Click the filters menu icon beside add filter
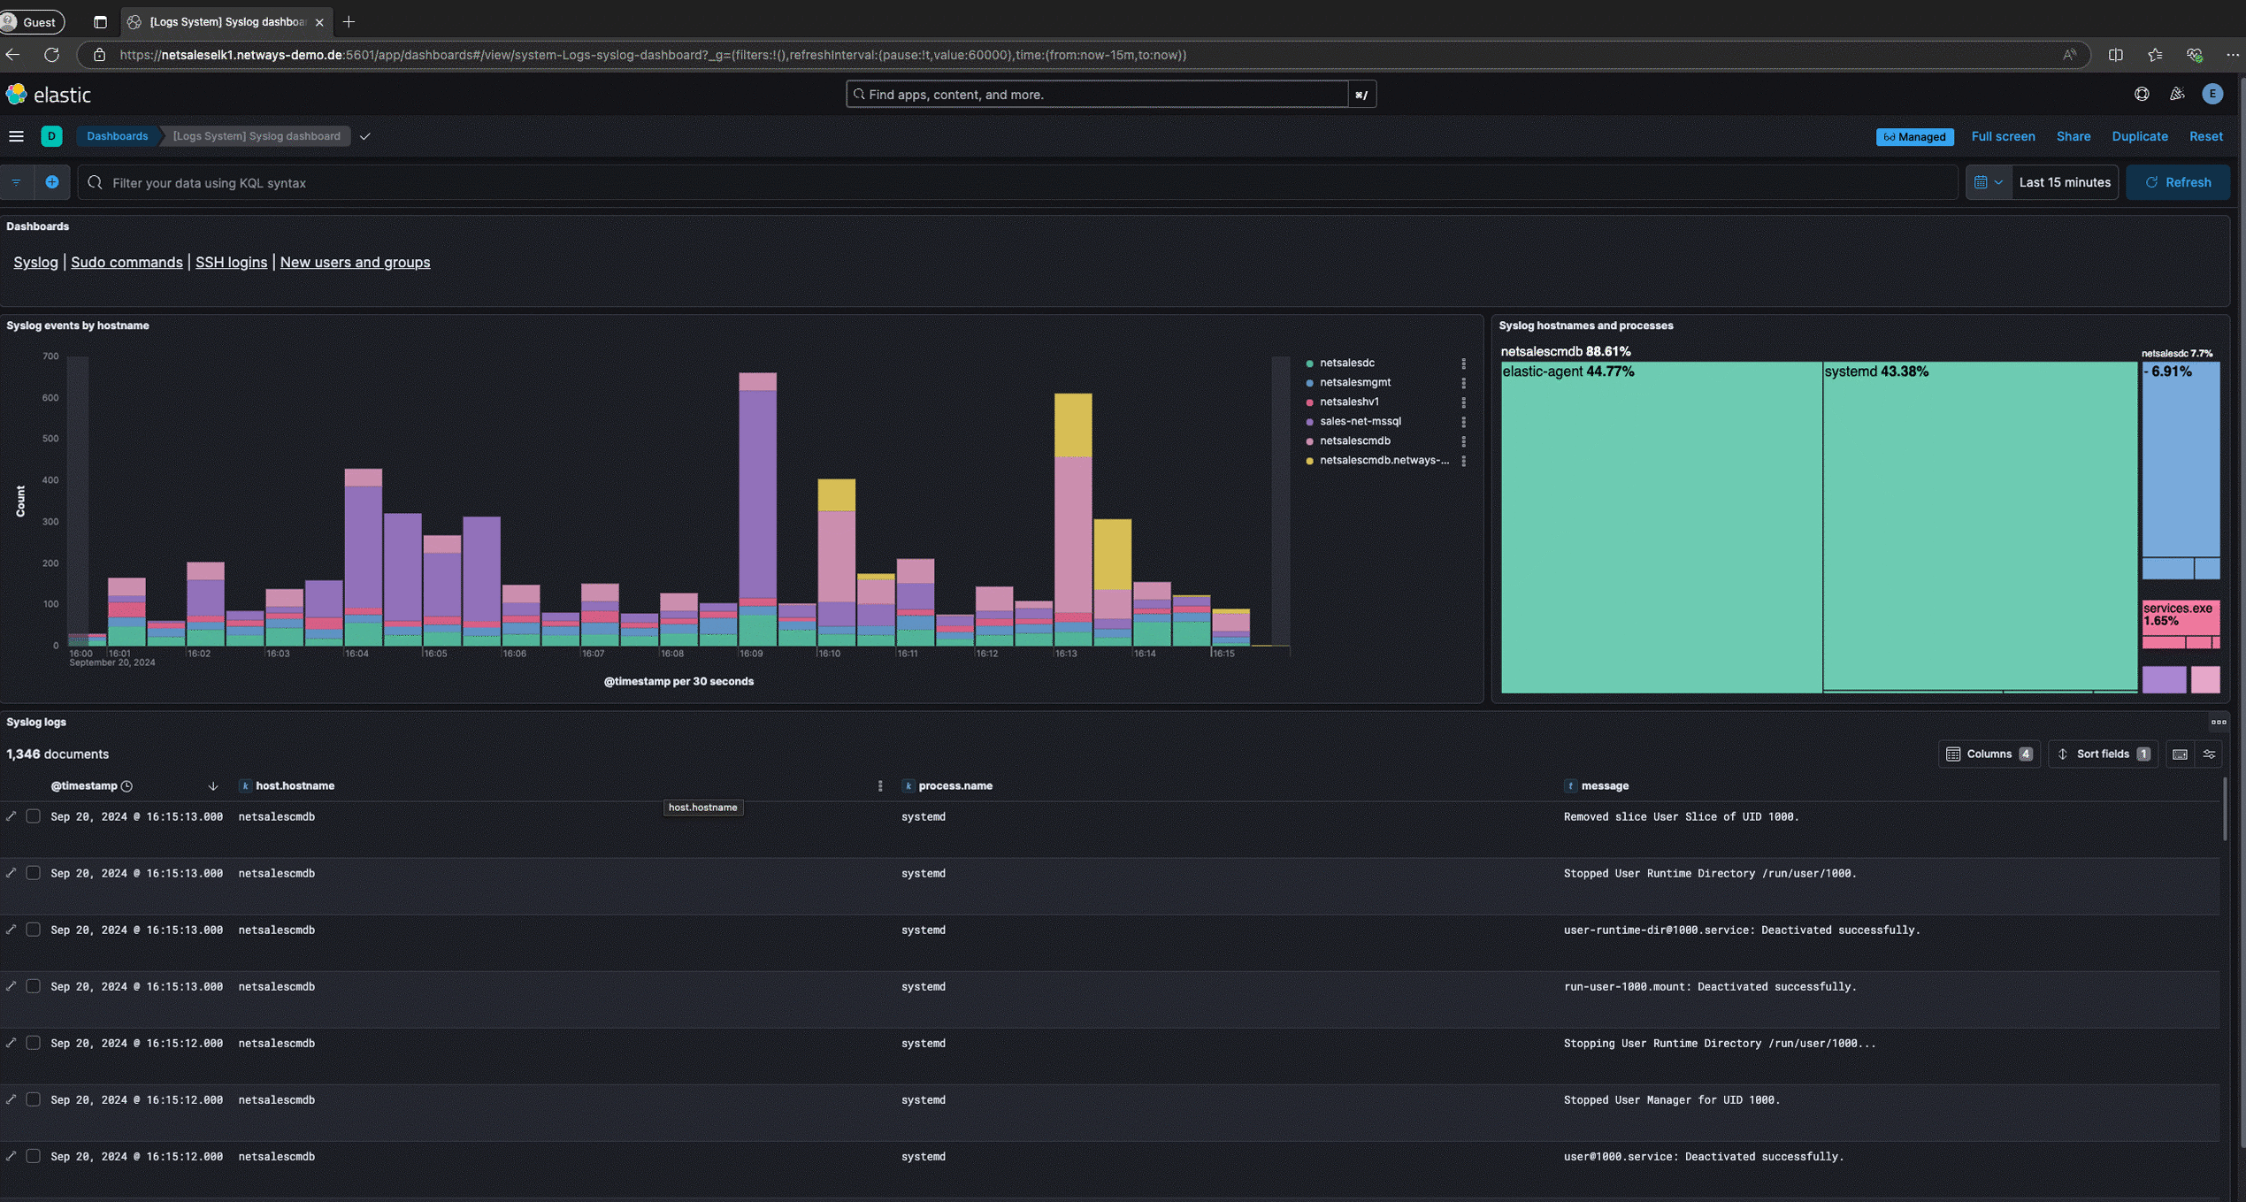2246x1202 pixels. coord(16,182)
